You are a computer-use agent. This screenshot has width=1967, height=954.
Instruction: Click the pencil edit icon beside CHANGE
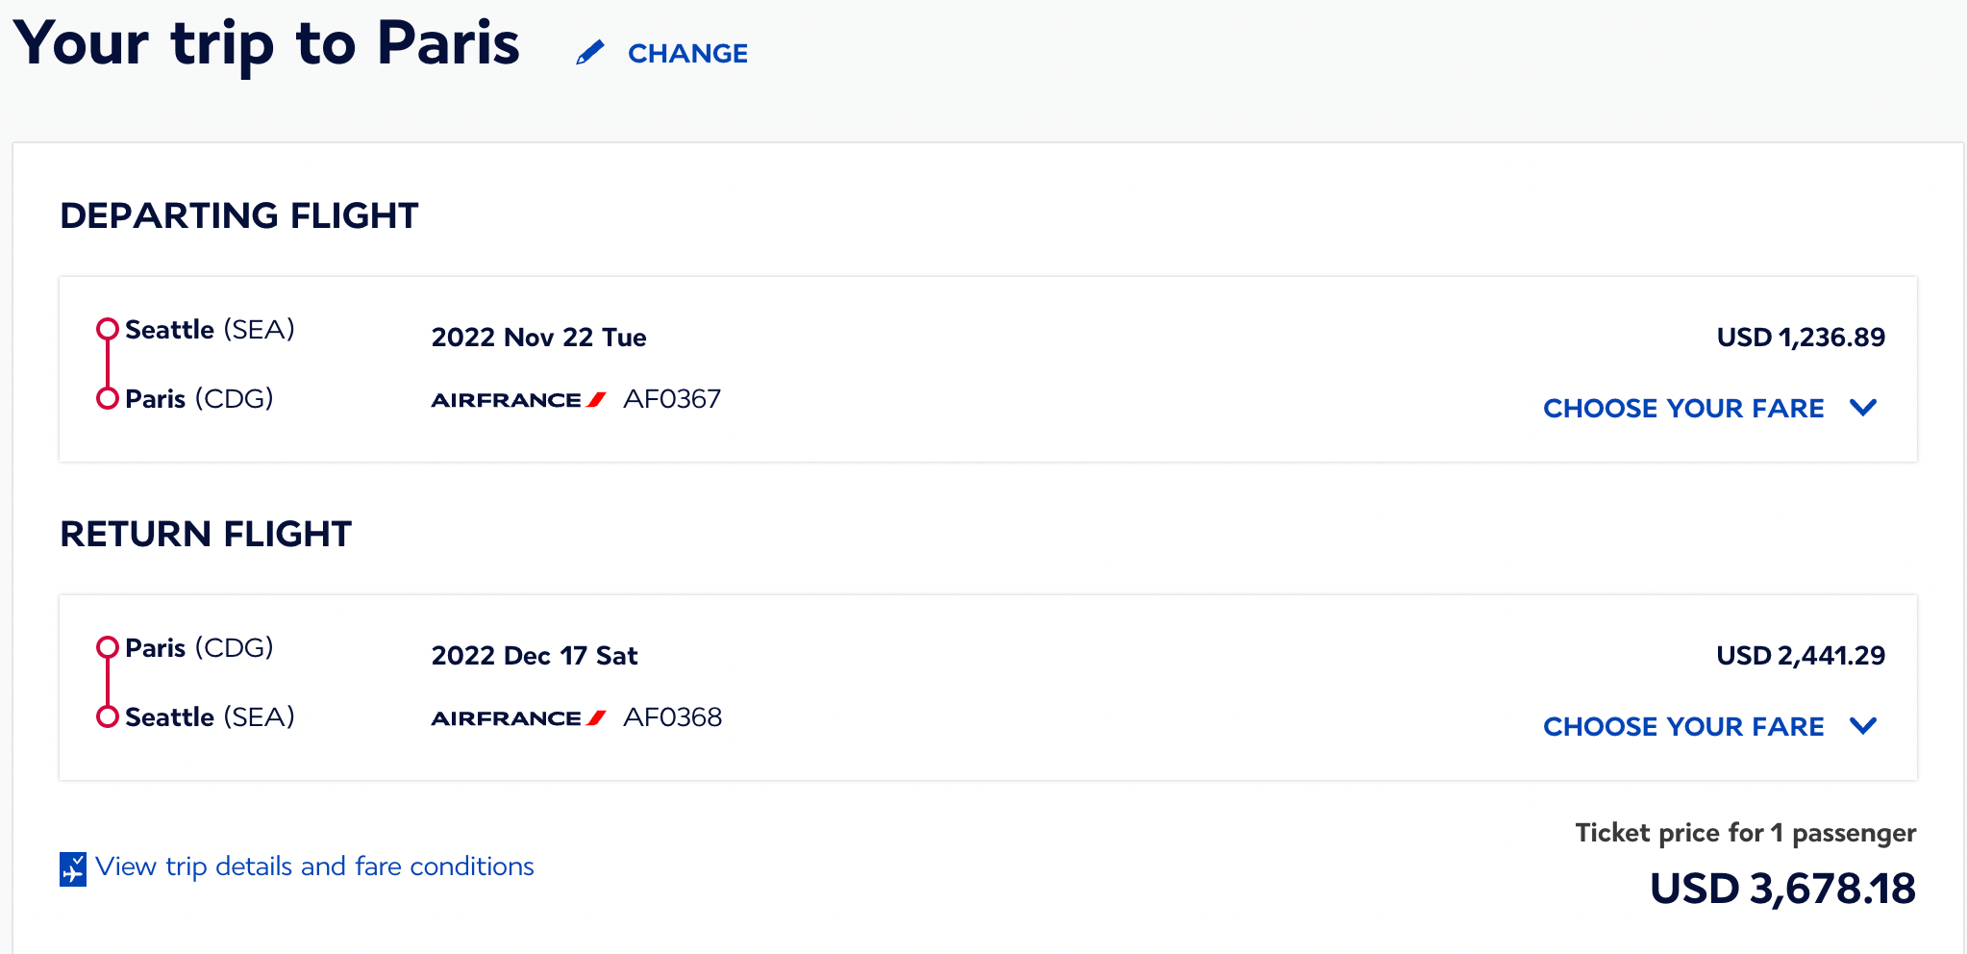[591, 54]
